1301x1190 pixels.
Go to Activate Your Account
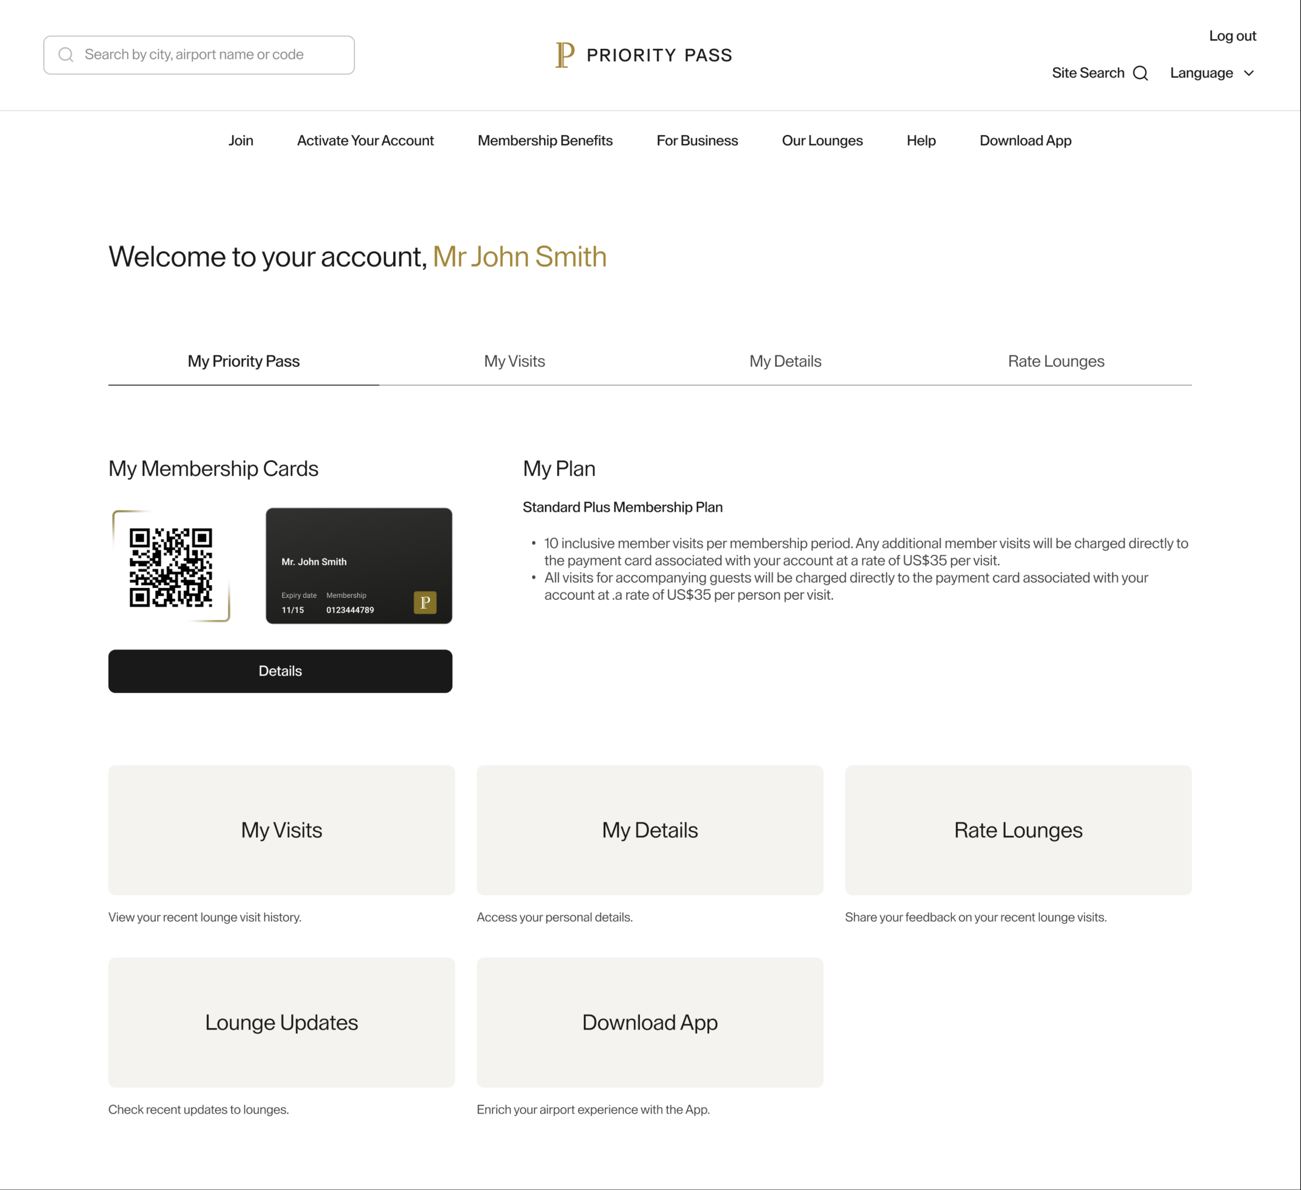[x=365, y=141]
